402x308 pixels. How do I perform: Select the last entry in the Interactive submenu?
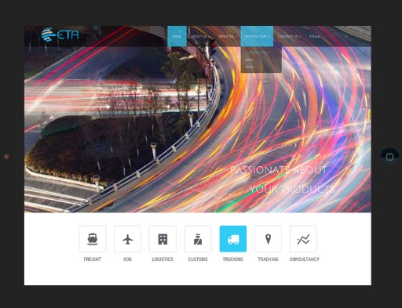[250, 67]
